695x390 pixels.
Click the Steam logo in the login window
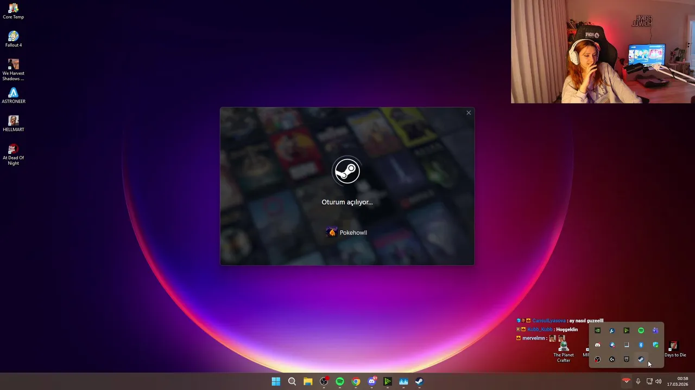pyautogui.click(x=346, y=171)
